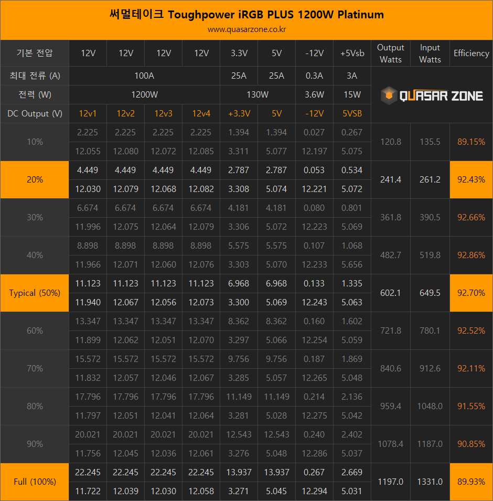The image size is (493, 501).
Task: Click the 130W combined power cell
Action: 258,95
